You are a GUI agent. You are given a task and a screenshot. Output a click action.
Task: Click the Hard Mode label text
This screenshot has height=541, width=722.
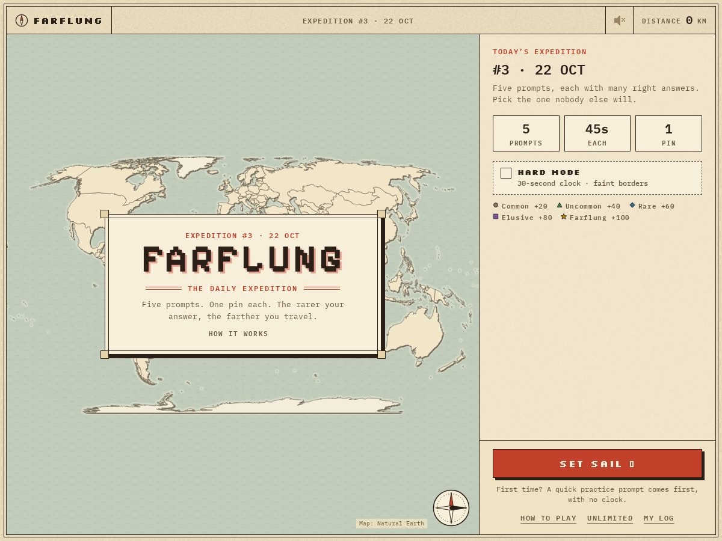549,173
